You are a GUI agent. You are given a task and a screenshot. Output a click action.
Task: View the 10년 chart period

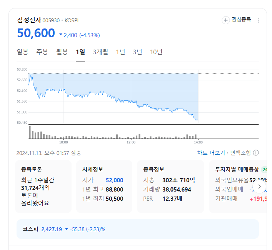[156, 52]
